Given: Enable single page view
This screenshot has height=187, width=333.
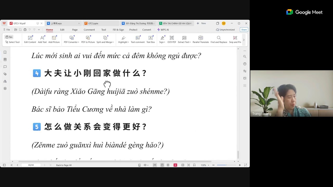Looking at the screenshot, I should [x=162, y=165].
